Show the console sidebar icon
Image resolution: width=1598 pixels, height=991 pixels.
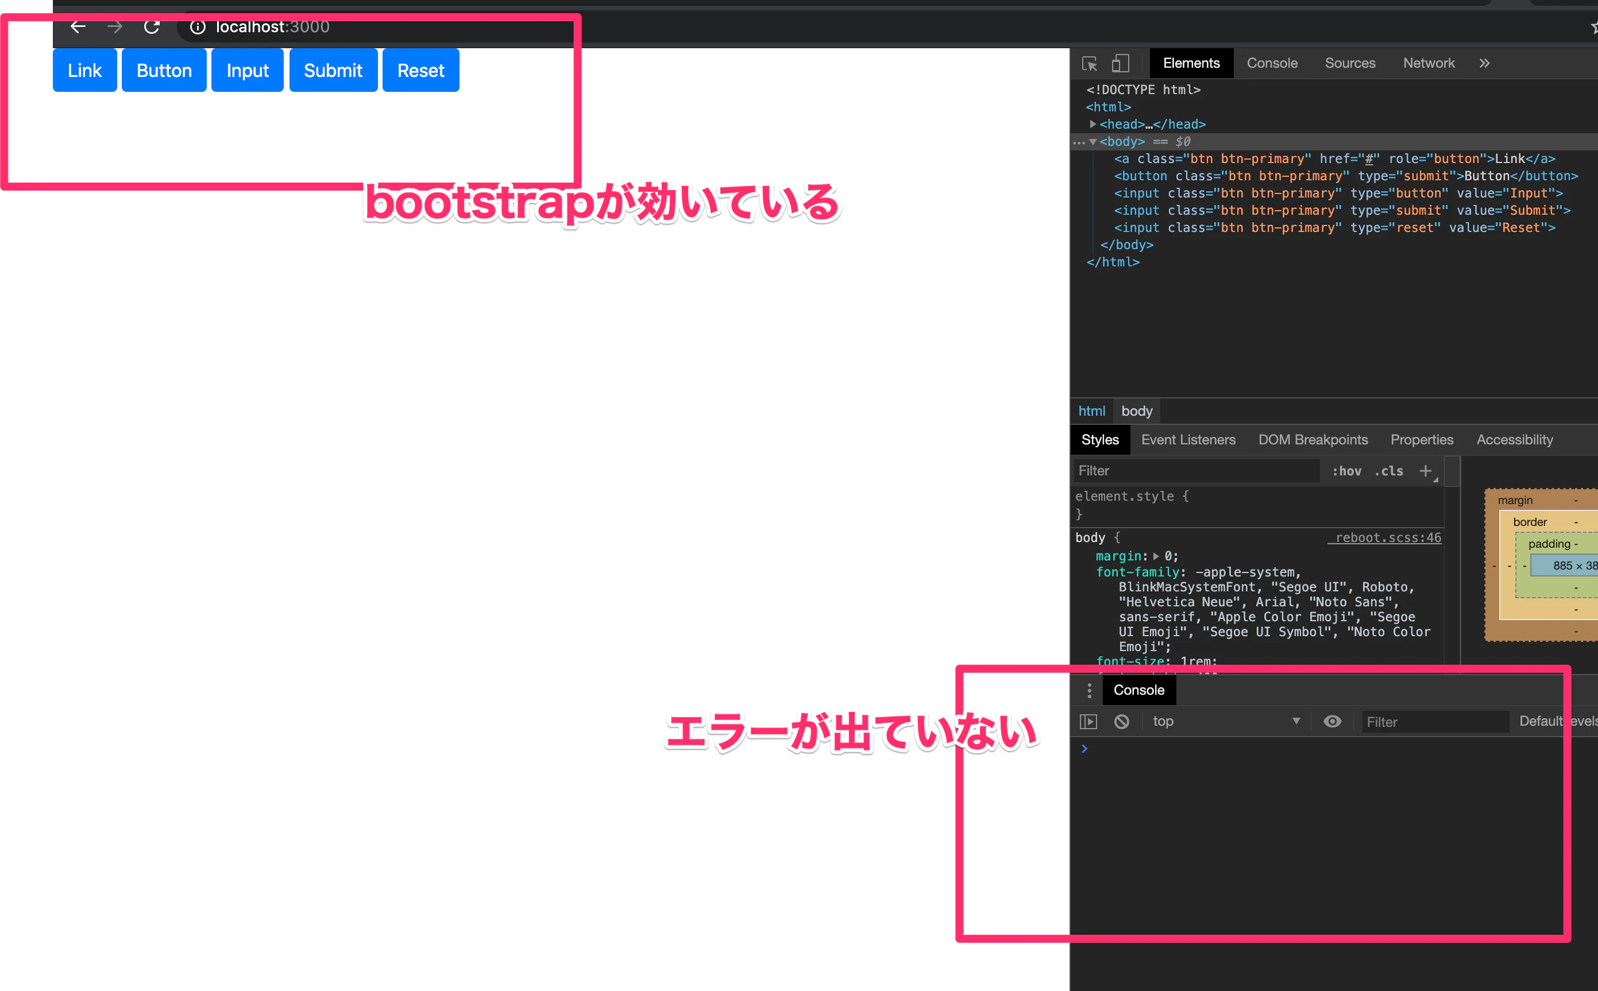coord(1089,722)
